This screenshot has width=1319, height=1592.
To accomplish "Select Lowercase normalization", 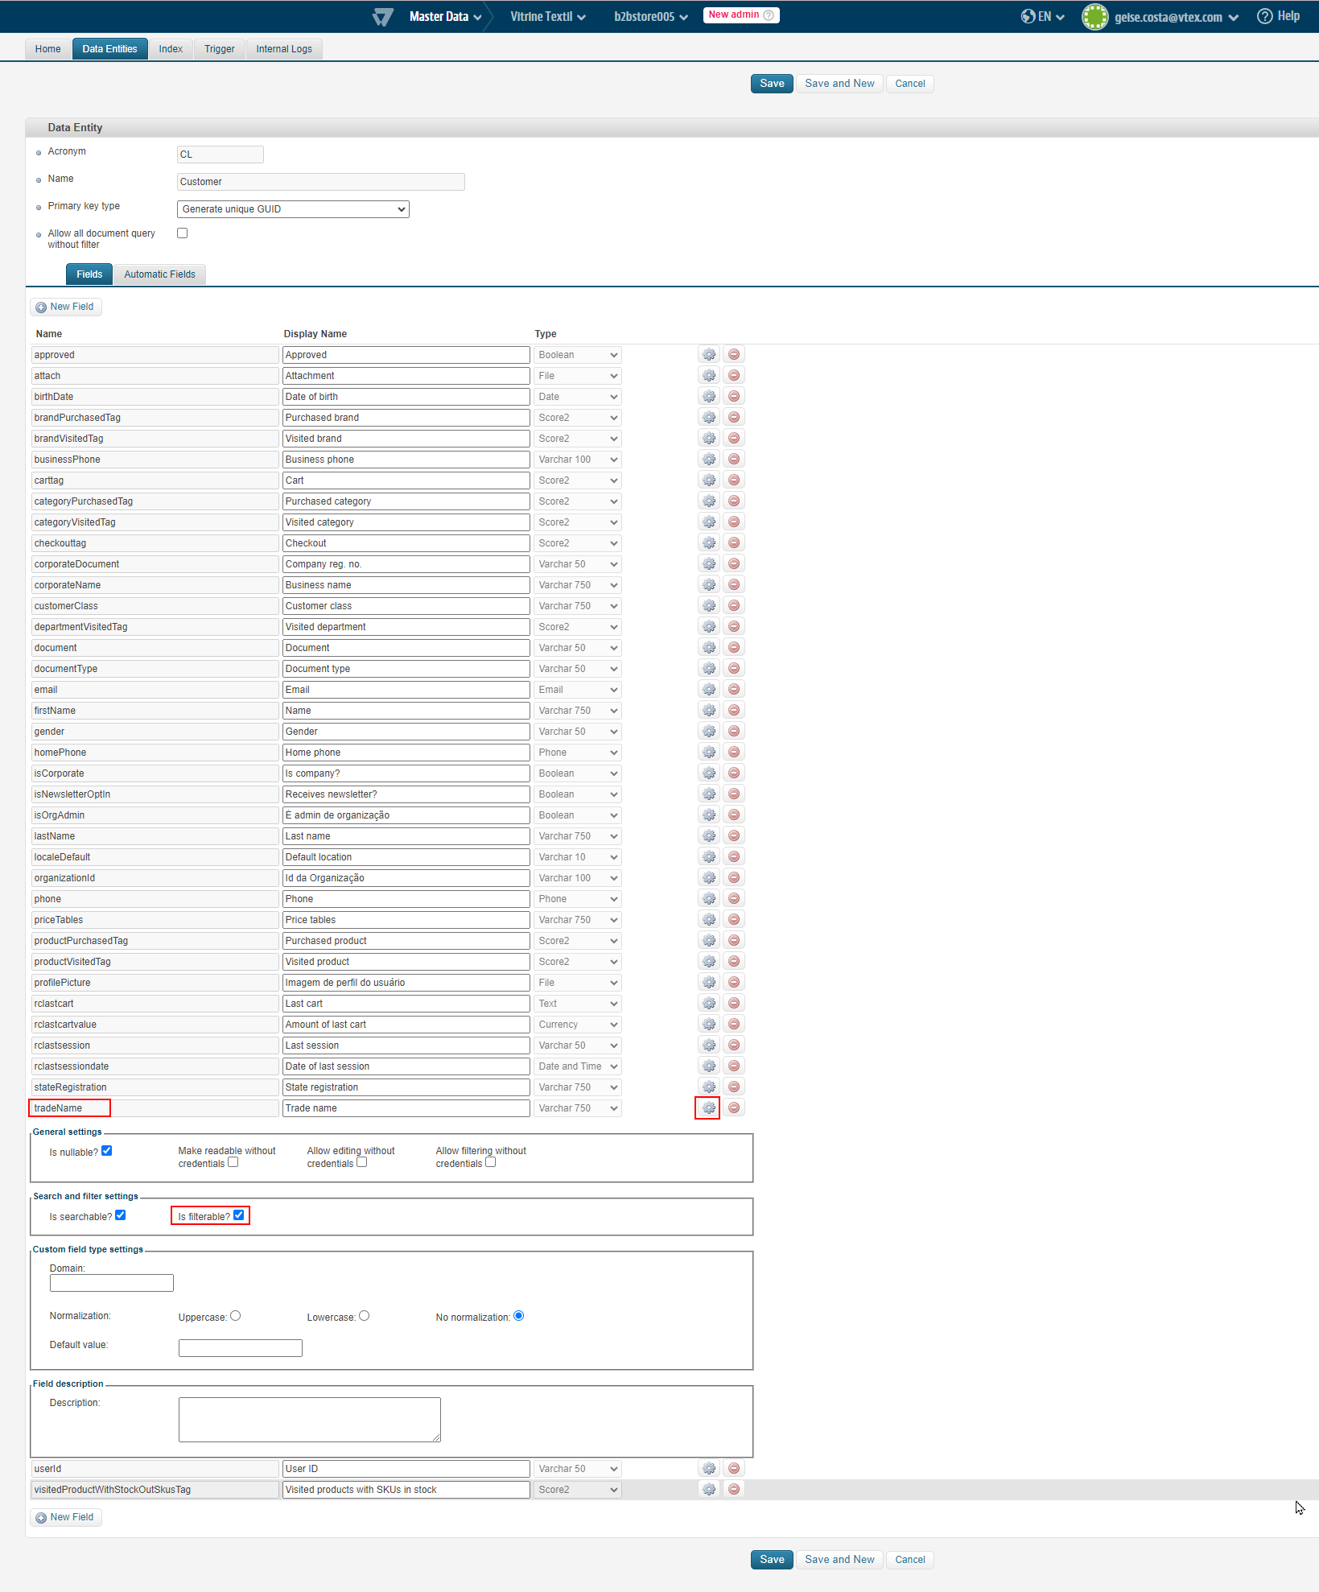I will click(365, 1316).
